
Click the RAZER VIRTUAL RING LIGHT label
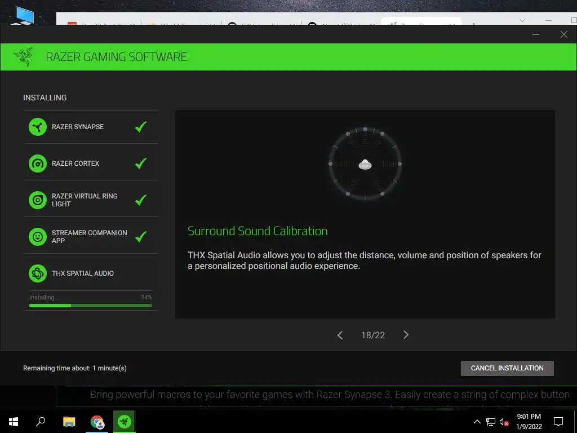[x=85, y=200]
